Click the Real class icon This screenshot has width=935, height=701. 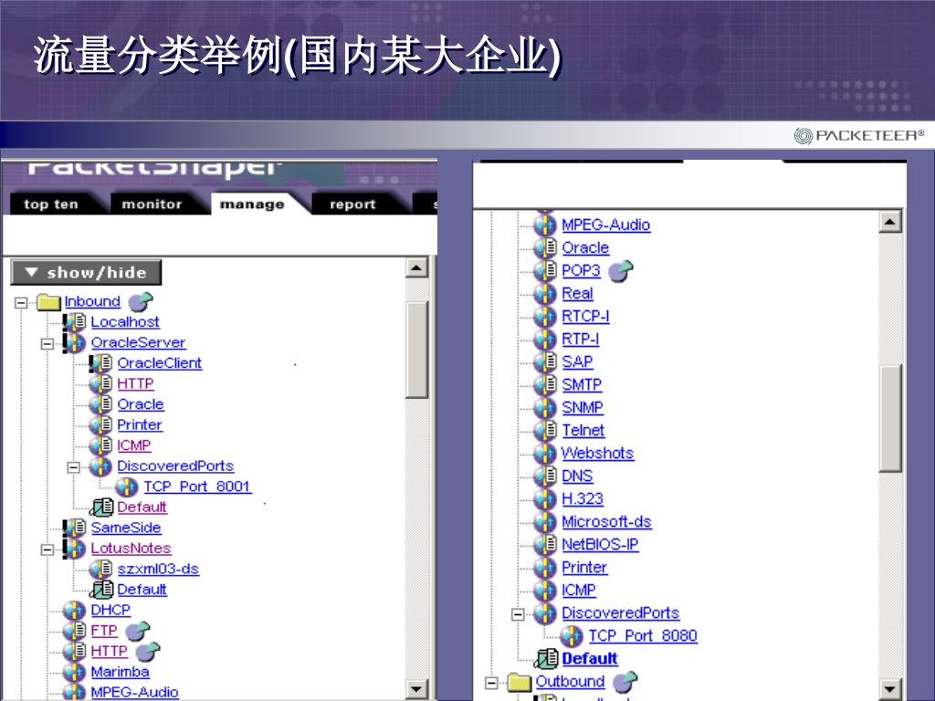pos(545,293)
